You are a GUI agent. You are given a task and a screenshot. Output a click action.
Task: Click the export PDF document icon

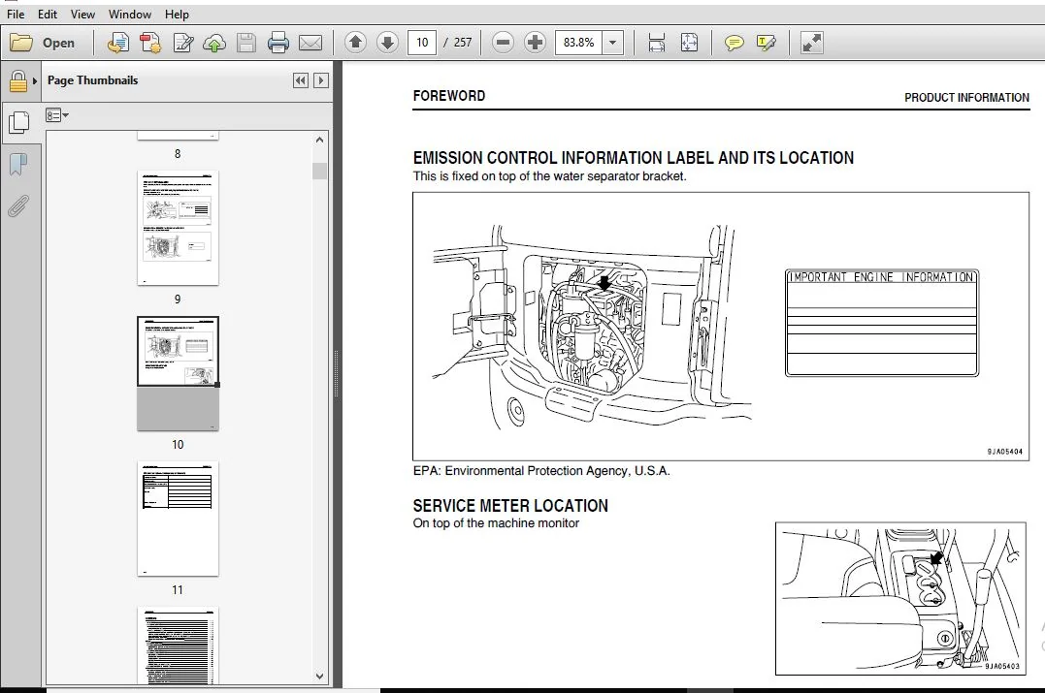[118, 43]
